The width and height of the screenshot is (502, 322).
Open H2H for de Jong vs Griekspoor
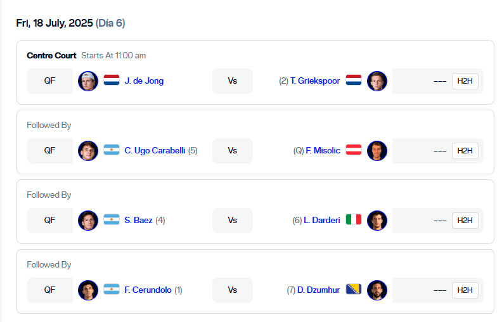click(x=465, y=81)
